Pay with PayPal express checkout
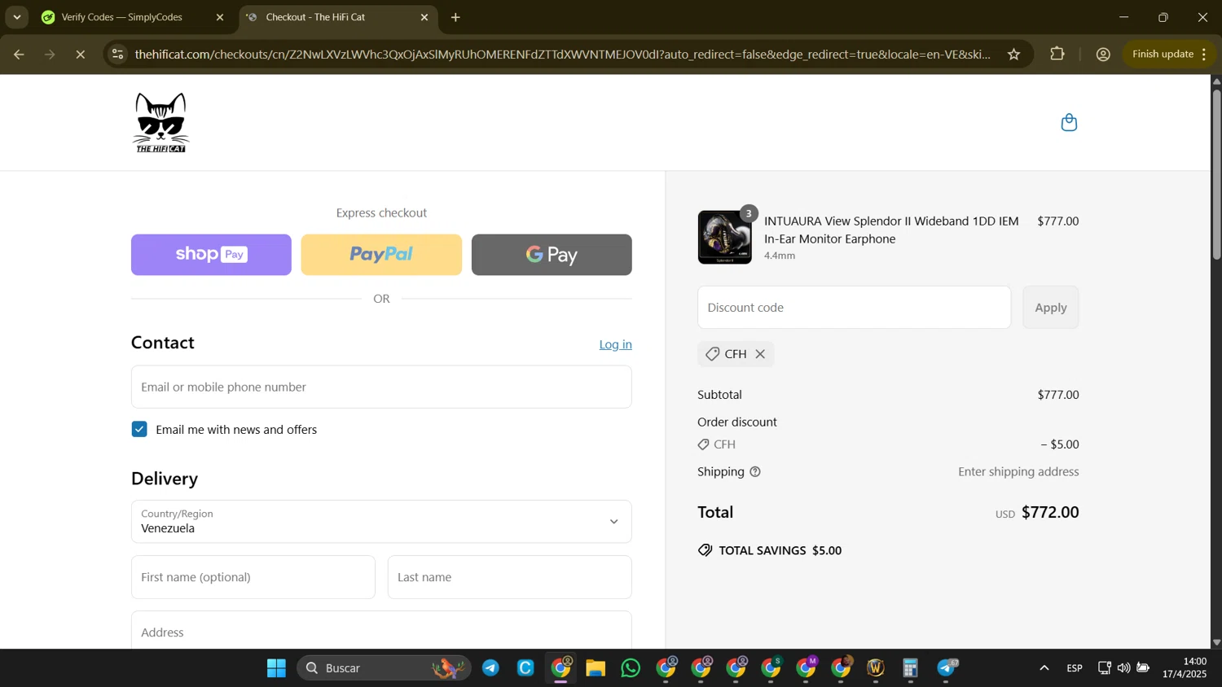Viewport: 1222px width, 687px height. (x=381, y=255)
